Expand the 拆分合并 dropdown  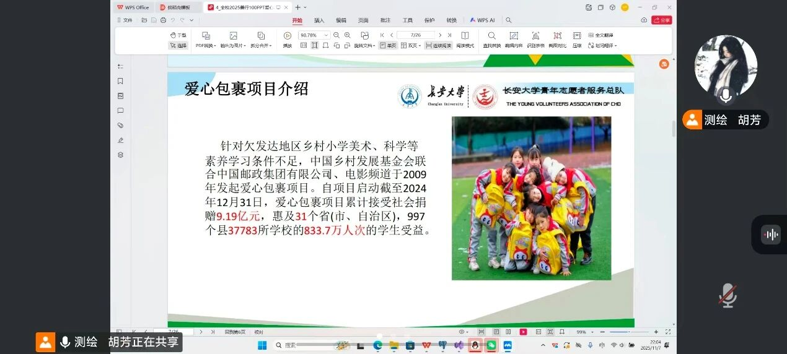pyautogui.click(x=261, y=45)
